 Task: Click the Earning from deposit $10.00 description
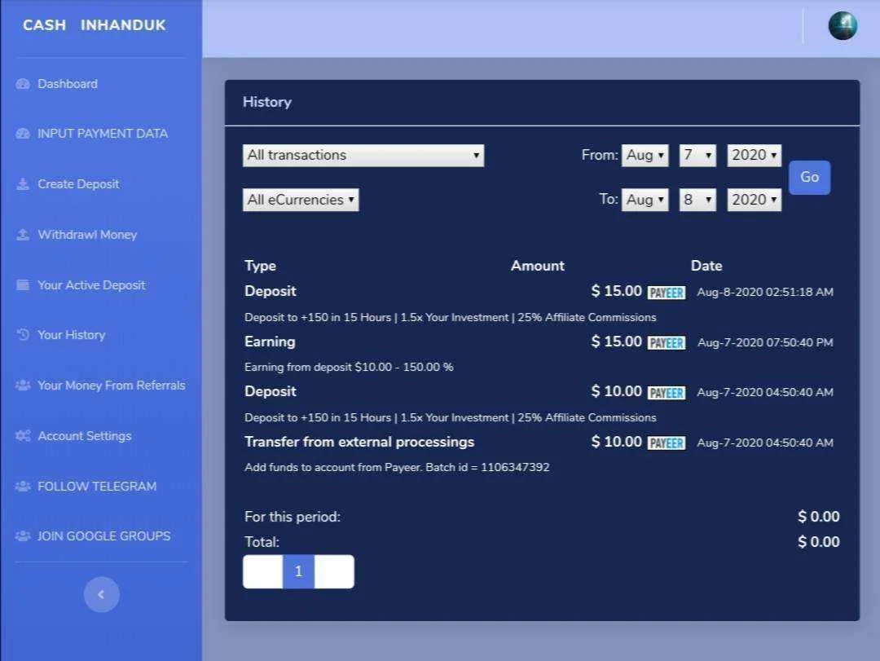(x=349, y=368)
